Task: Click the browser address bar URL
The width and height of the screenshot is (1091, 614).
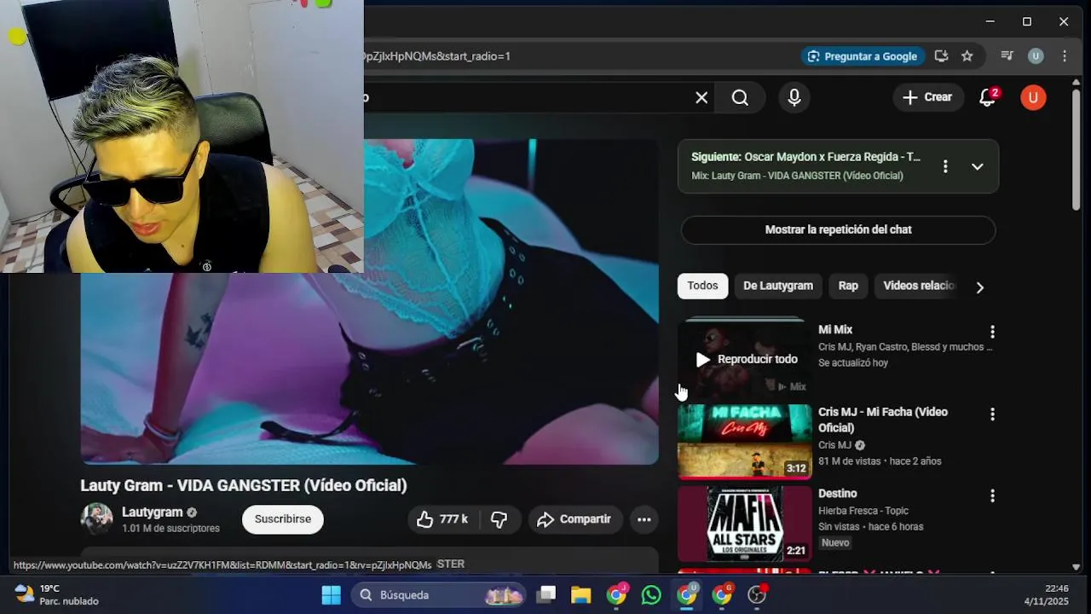Action: click(x=580, y=56)
